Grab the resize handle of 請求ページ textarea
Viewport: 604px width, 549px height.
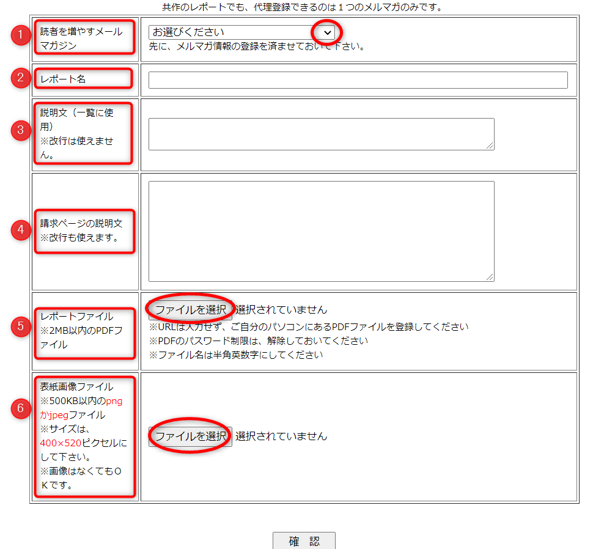click(490, 277)
